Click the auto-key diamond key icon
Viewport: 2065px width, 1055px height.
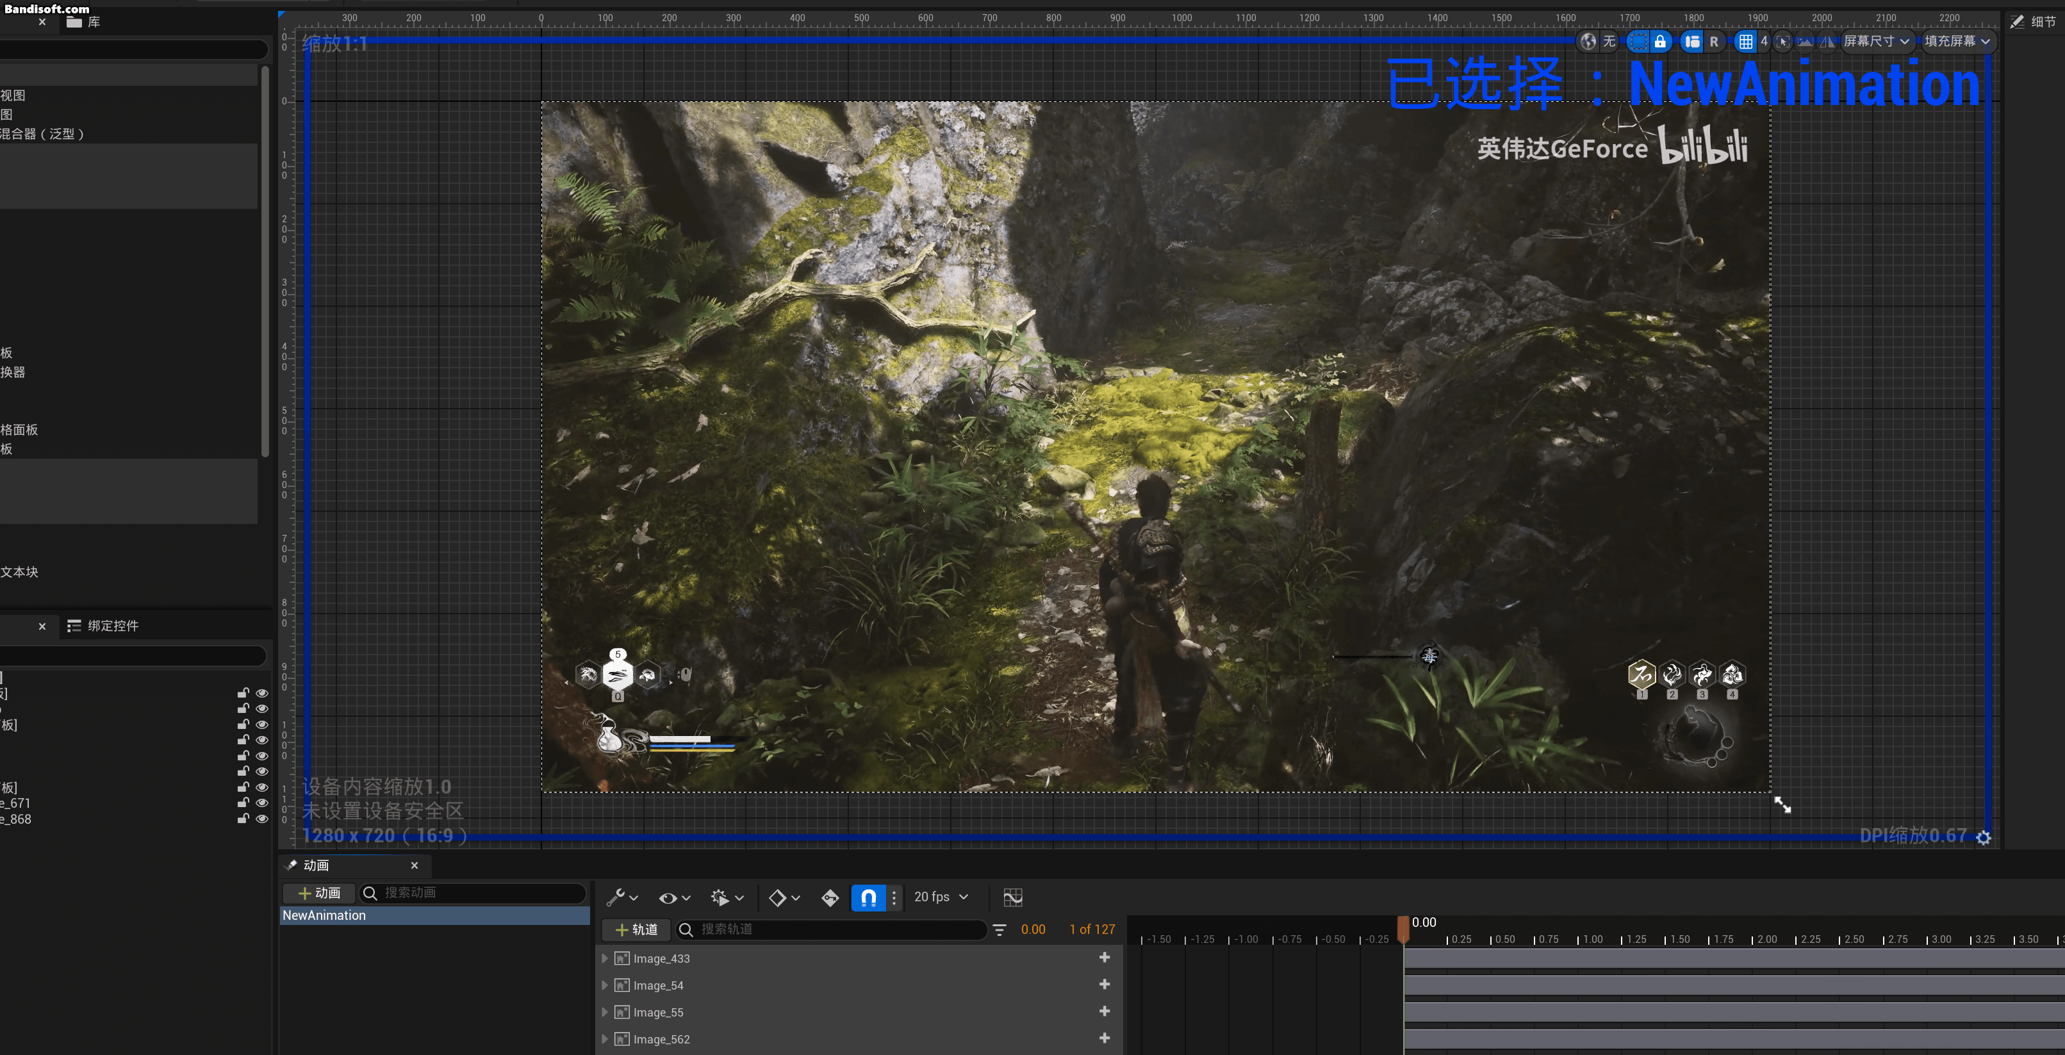coord(830,897)
